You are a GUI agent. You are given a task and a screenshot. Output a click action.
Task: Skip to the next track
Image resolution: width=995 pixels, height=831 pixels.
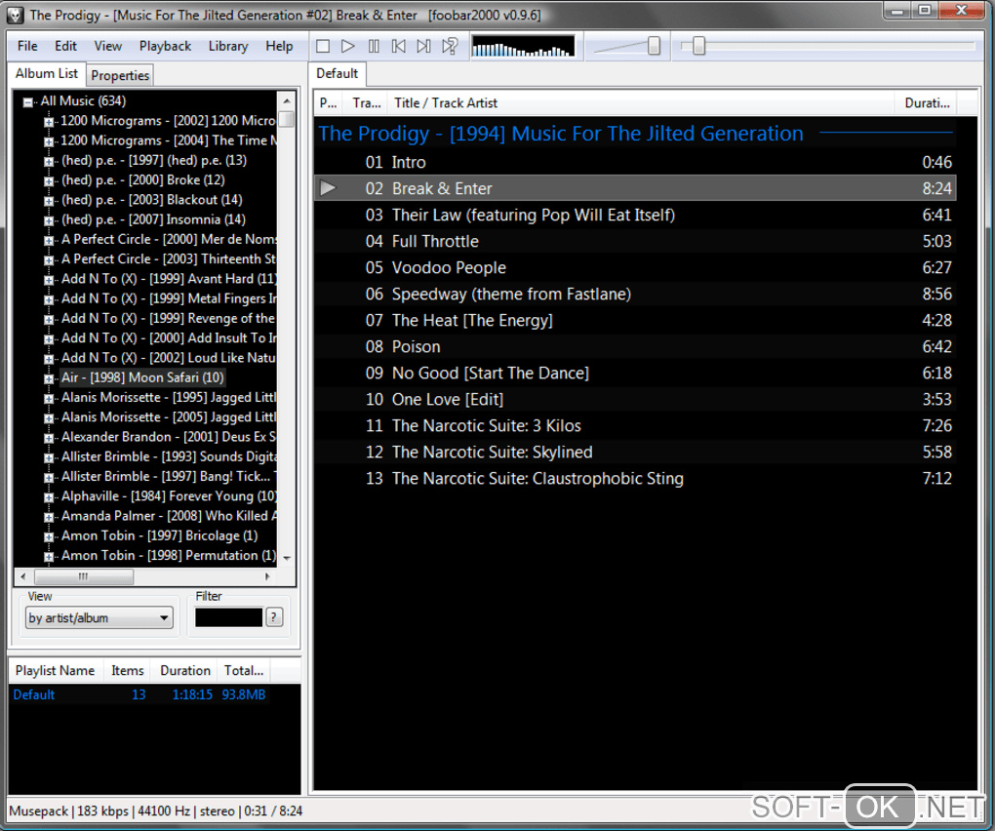click(x=423, y=46)
